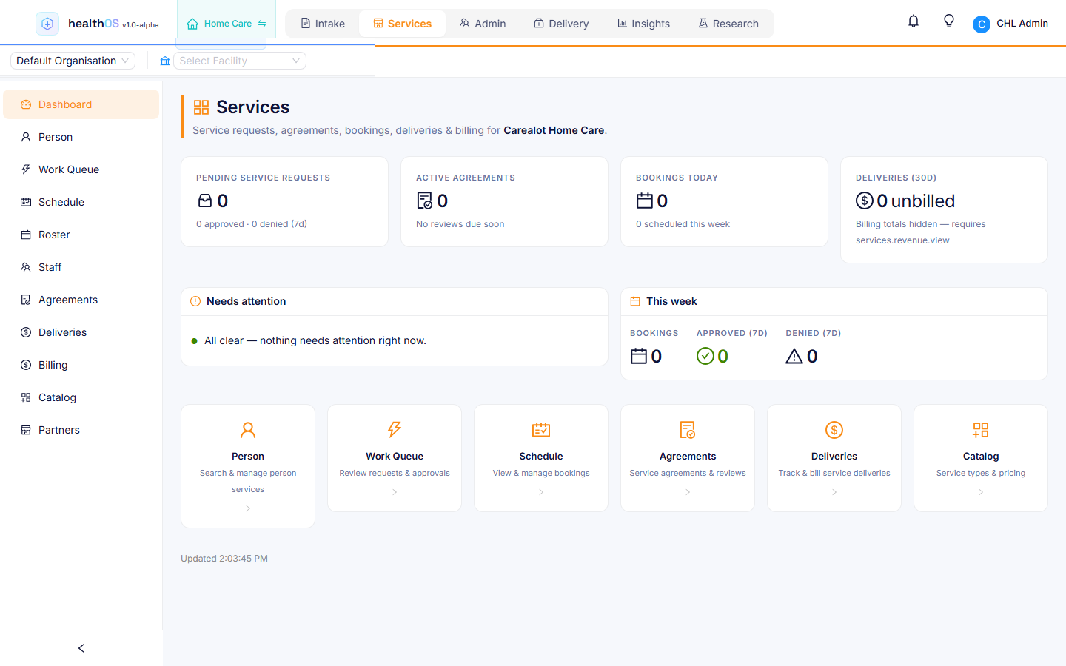Click the lightbulb tips icon
Screen dimensions: 1066x666
(949, 21)
